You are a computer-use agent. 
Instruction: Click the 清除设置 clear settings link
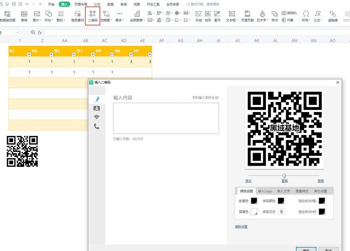[241, 227]
